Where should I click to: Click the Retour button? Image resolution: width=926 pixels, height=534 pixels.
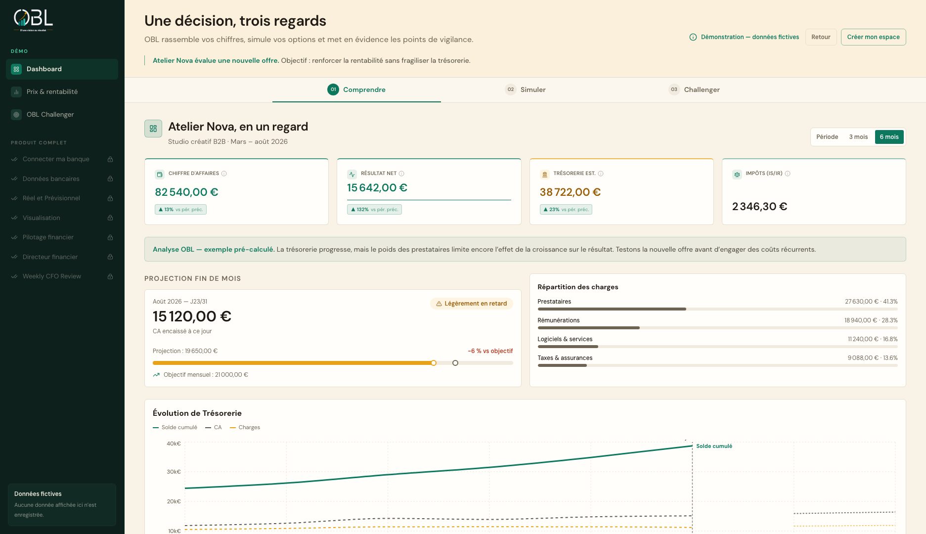[821, 37]
